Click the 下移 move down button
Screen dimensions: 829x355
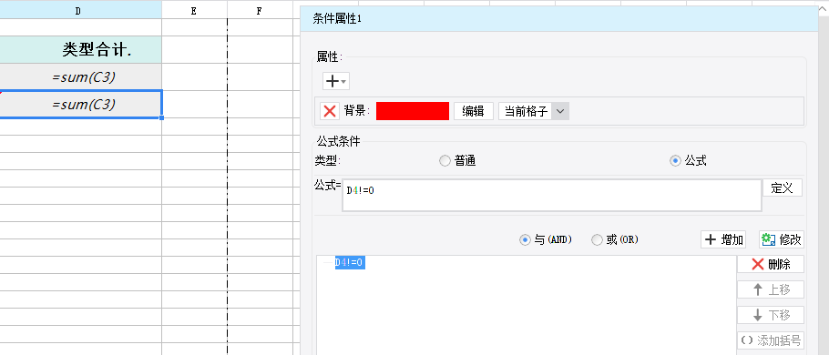771,315
